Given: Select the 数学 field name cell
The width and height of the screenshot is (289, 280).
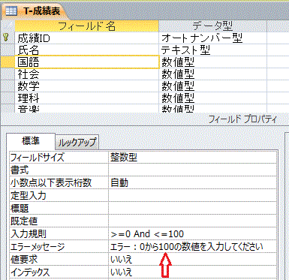Looking at the screenshot, I should point(86,86).
